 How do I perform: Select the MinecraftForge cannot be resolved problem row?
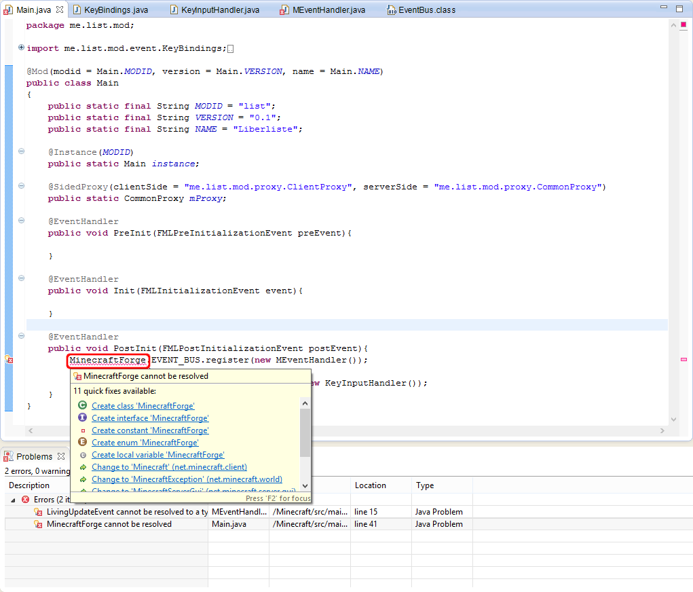tap(109, 524)
